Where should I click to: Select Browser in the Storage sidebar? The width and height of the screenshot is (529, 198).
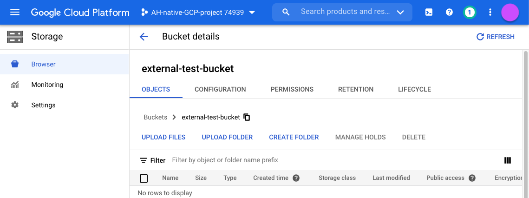pyautogui.click(x=64, y=64)
